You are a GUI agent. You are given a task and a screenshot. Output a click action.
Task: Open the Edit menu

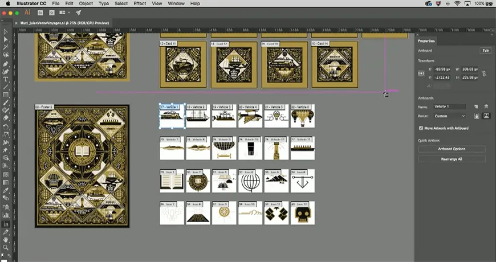click(x=70, y=3)
